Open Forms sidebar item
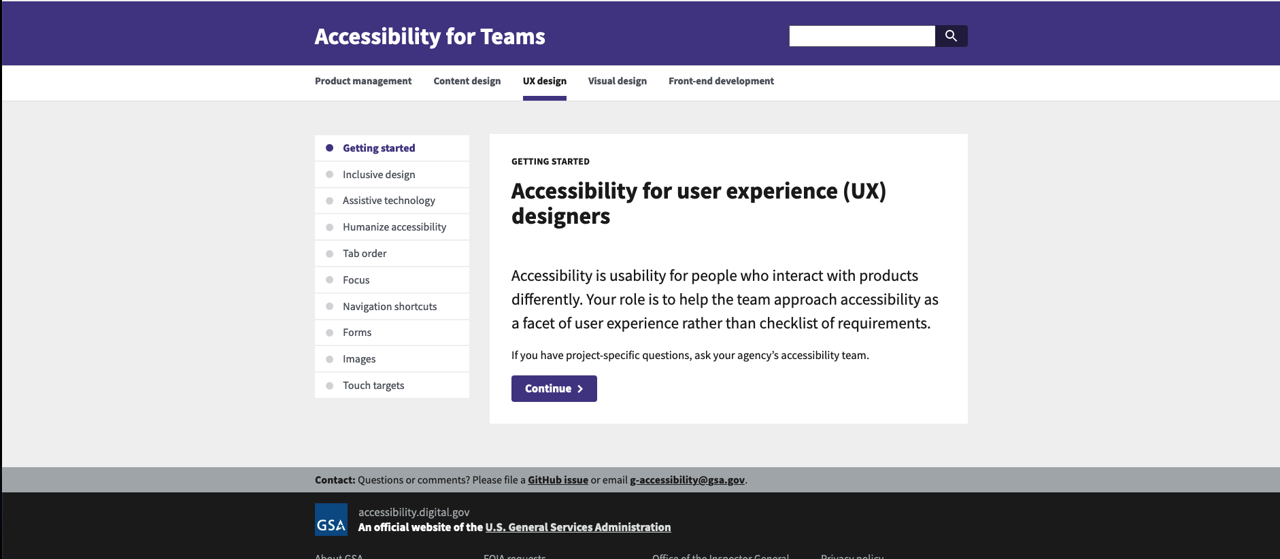Image resolution: width=1280 pixels, height=559 pixels. tap(392, 333)
